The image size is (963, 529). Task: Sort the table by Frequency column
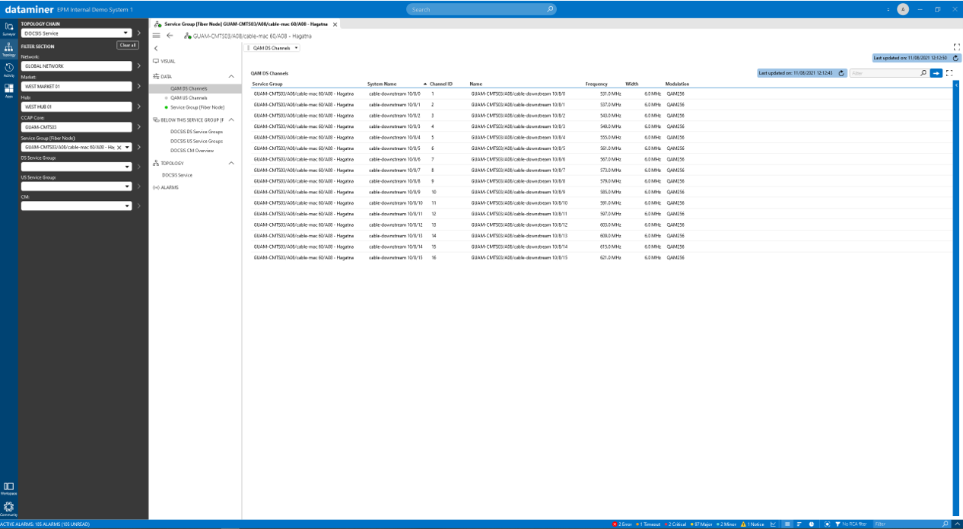point(596,84)
